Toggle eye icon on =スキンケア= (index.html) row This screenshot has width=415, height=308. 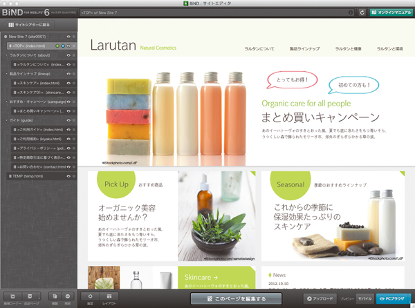pos(68,83)
